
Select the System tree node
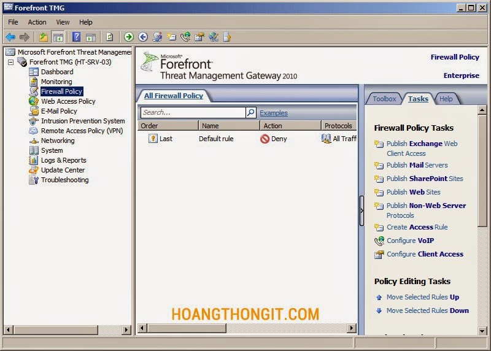pos(52,150)
